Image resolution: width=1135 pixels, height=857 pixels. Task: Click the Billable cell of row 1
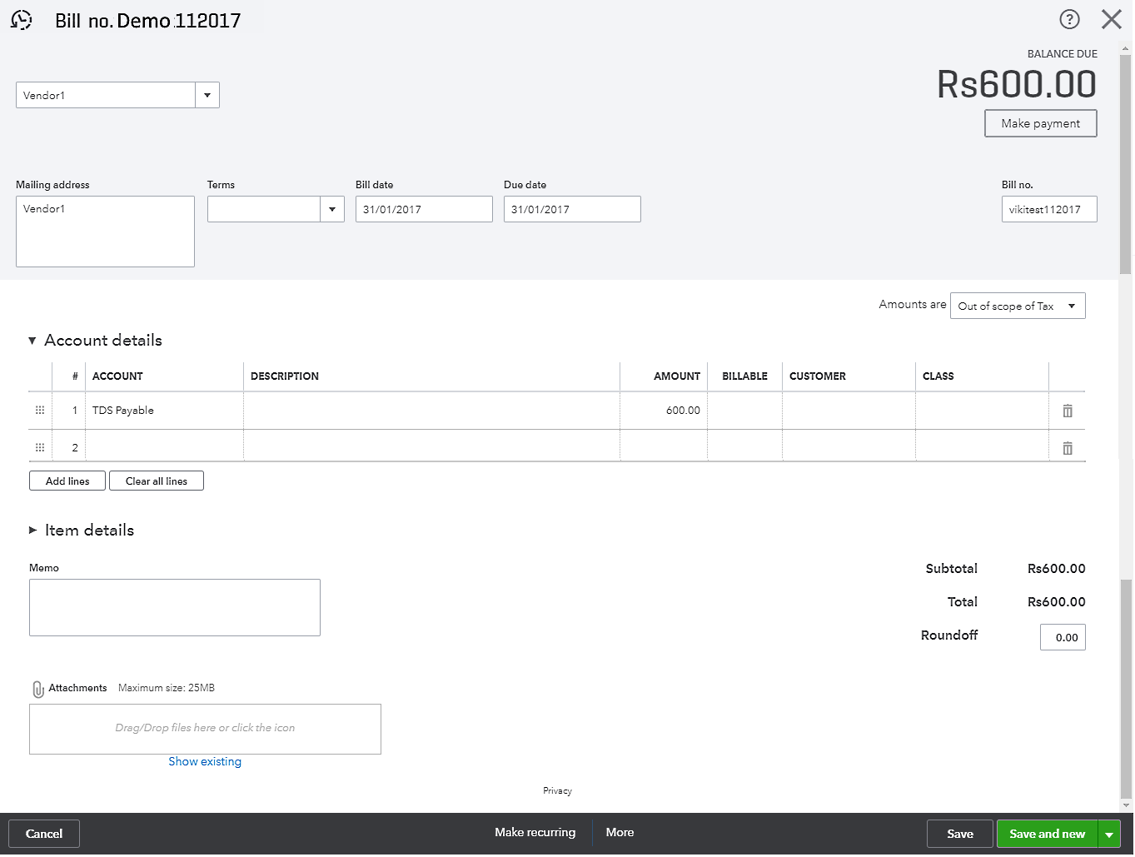[x=744, y=411]
